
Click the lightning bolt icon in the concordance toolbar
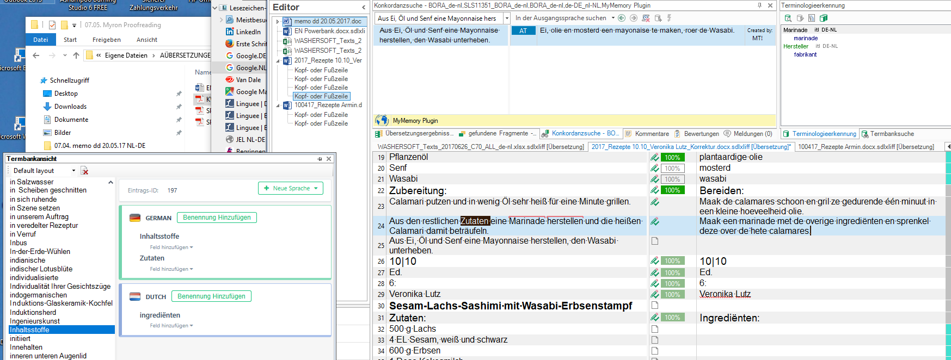[x=669, y=18]
